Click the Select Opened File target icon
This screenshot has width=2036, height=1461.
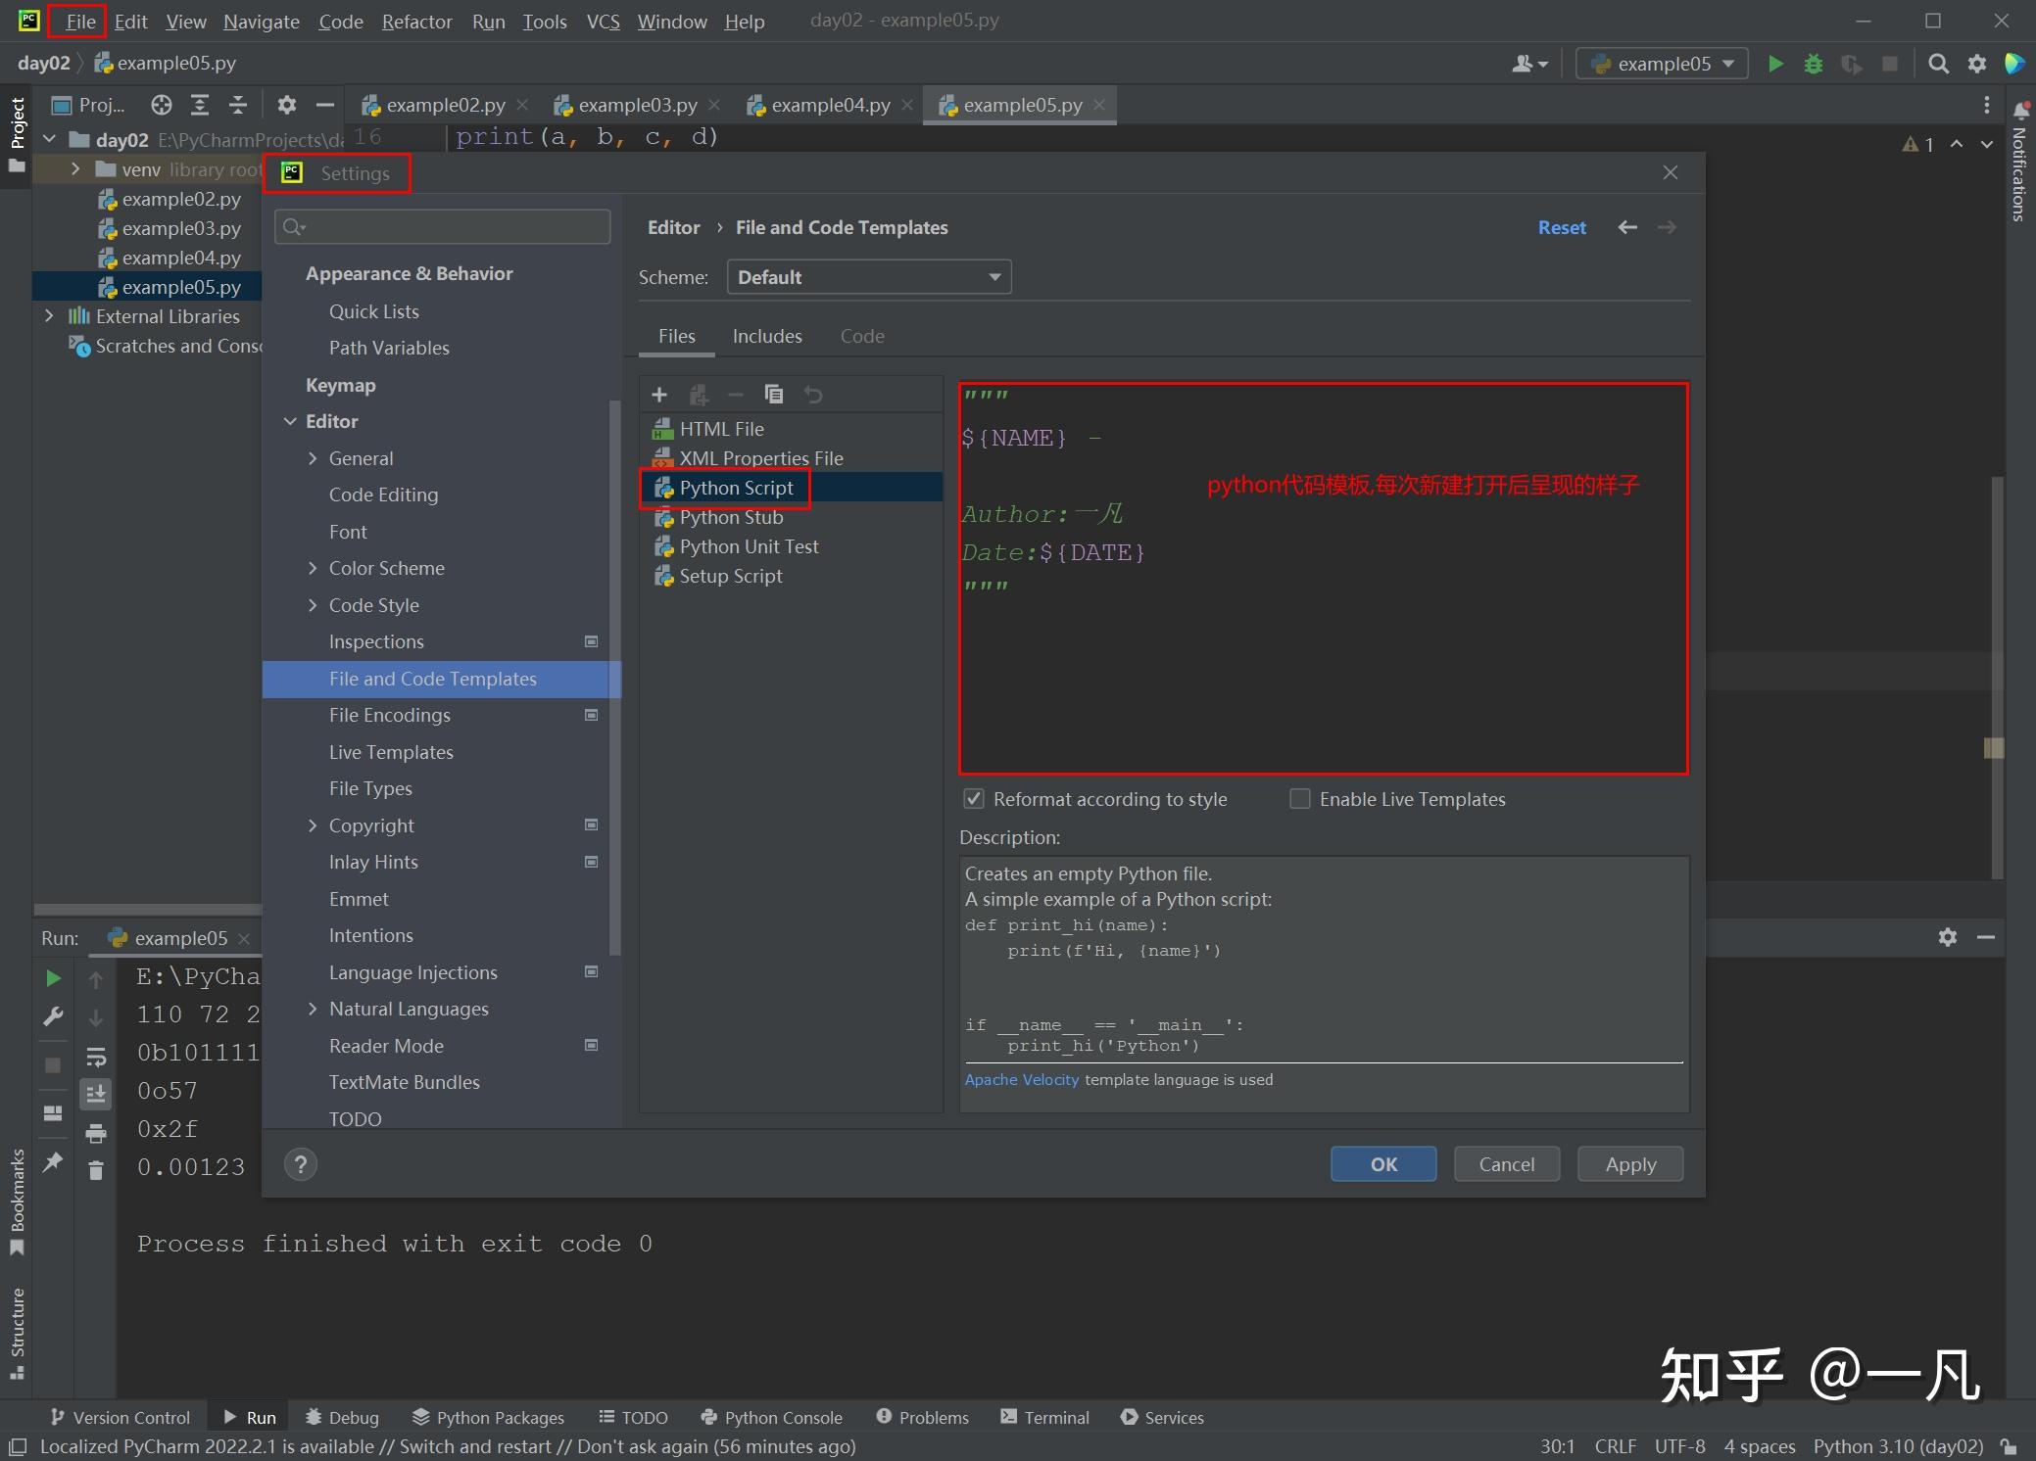pos(162,105)
